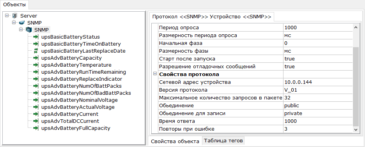
Task: Click the bidirectional arrow icon beside upsBasicBatteryLastReplaceDate
Action: click(35, 51)
